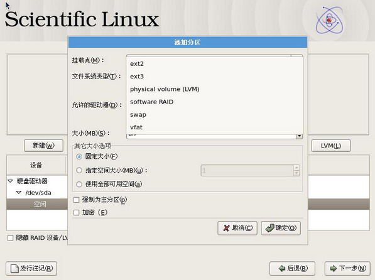Choose ext3 filesystem type

point(214,77)
